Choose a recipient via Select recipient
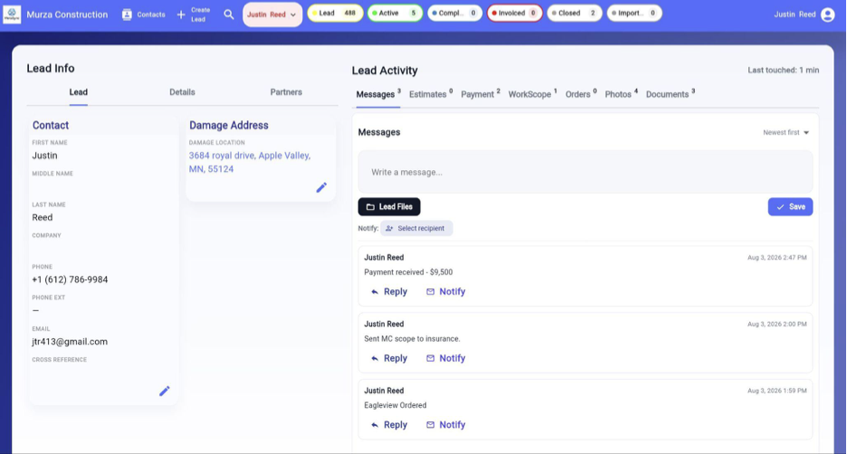The width and height of the screenshot is (847, 454). coord(416,228)
